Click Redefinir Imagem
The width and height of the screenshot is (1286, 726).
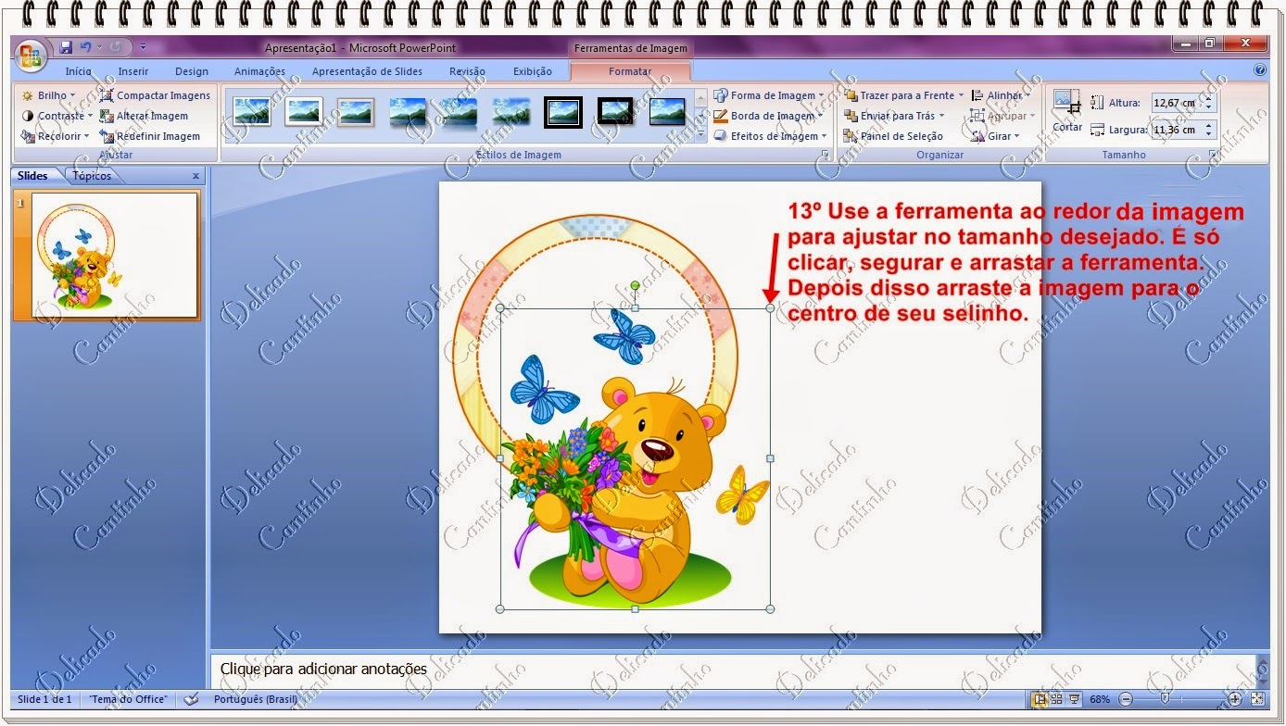point(150,136)
